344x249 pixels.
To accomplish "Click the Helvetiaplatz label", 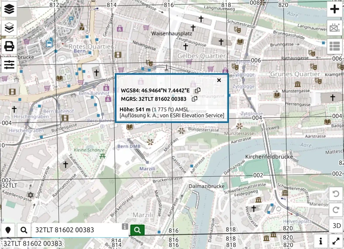I will [297, 221].
